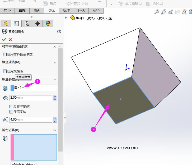Switch to the 钣金 tab
192x165 pixels.
(51, 11)
